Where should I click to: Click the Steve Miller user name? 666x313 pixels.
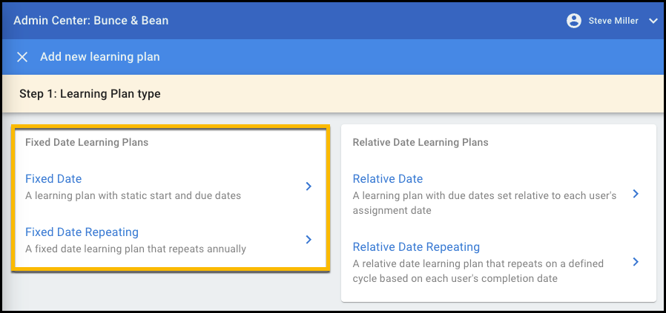[613, 21]
